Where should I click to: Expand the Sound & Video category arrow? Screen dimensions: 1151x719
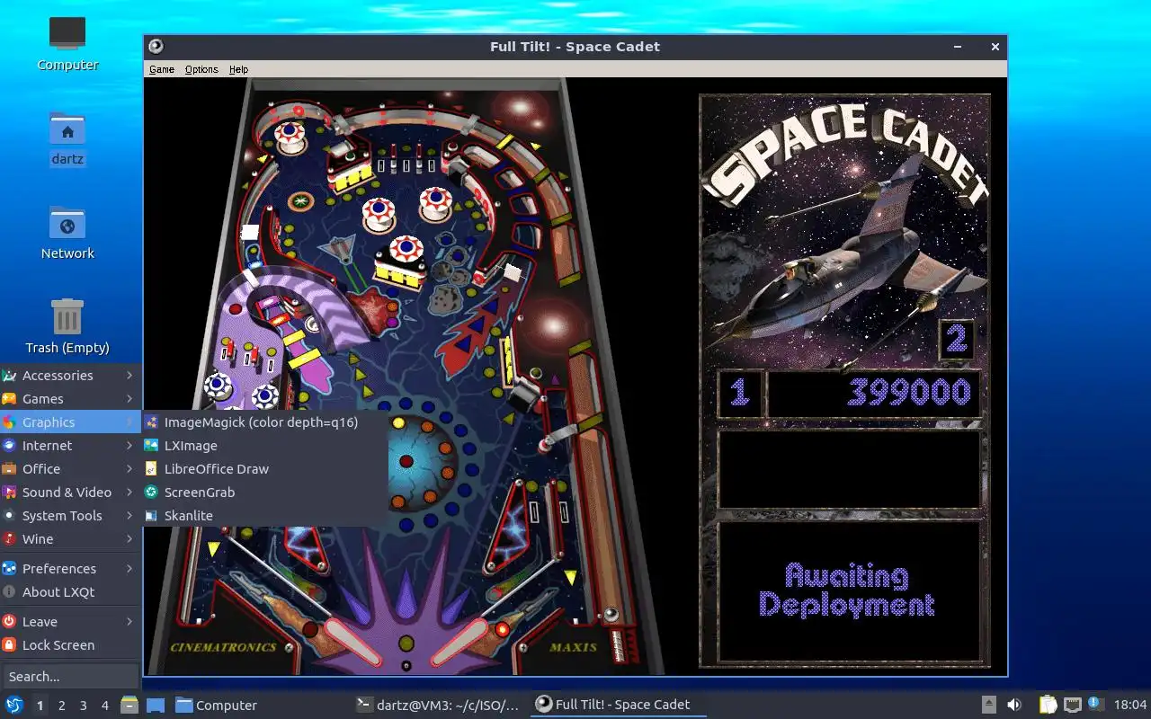[x=129, y=493]
